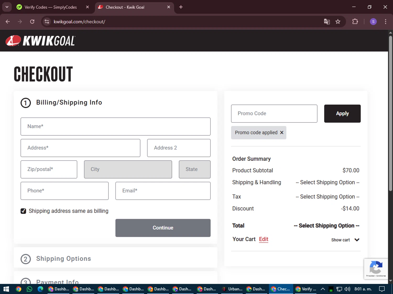Viewport: 393px width, 294px height.
Task: Open site information icon in address bar
Action: pyautogui.click(x=47, y=22)
